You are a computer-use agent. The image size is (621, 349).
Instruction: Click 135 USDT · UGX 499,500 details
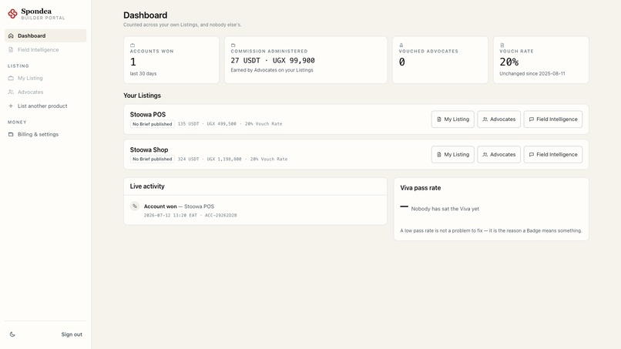click(x=230, y=124)
